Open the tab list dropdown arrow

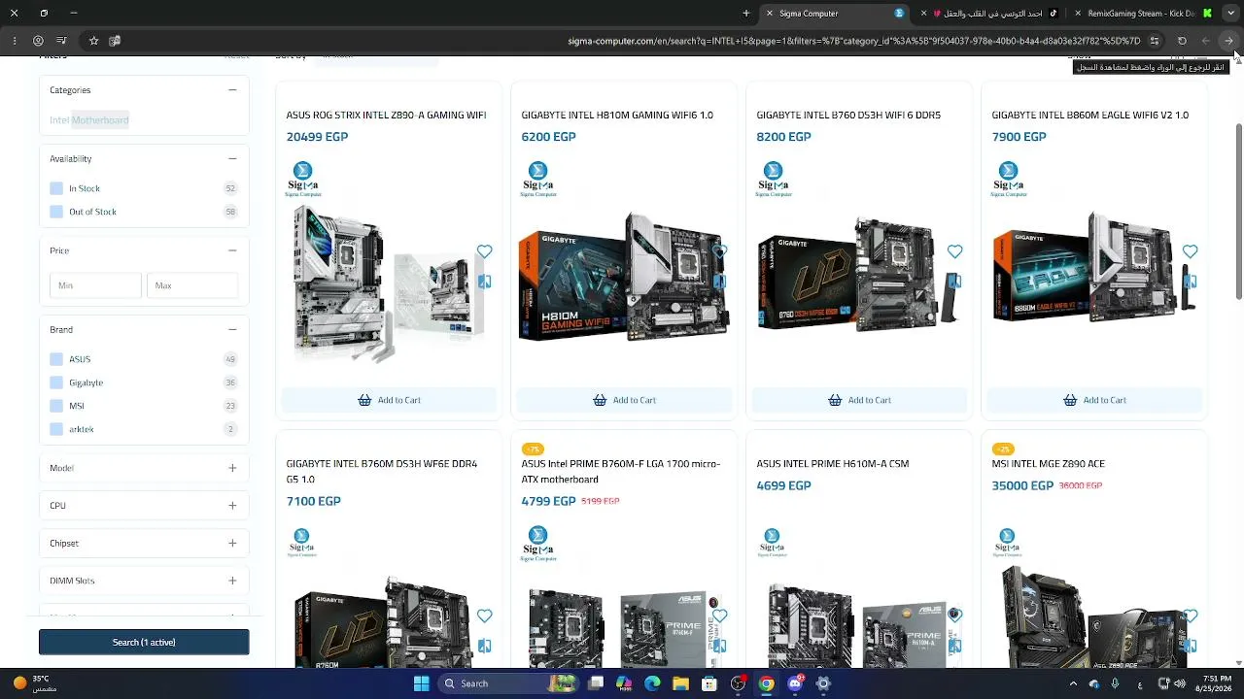pos(1229,14)
